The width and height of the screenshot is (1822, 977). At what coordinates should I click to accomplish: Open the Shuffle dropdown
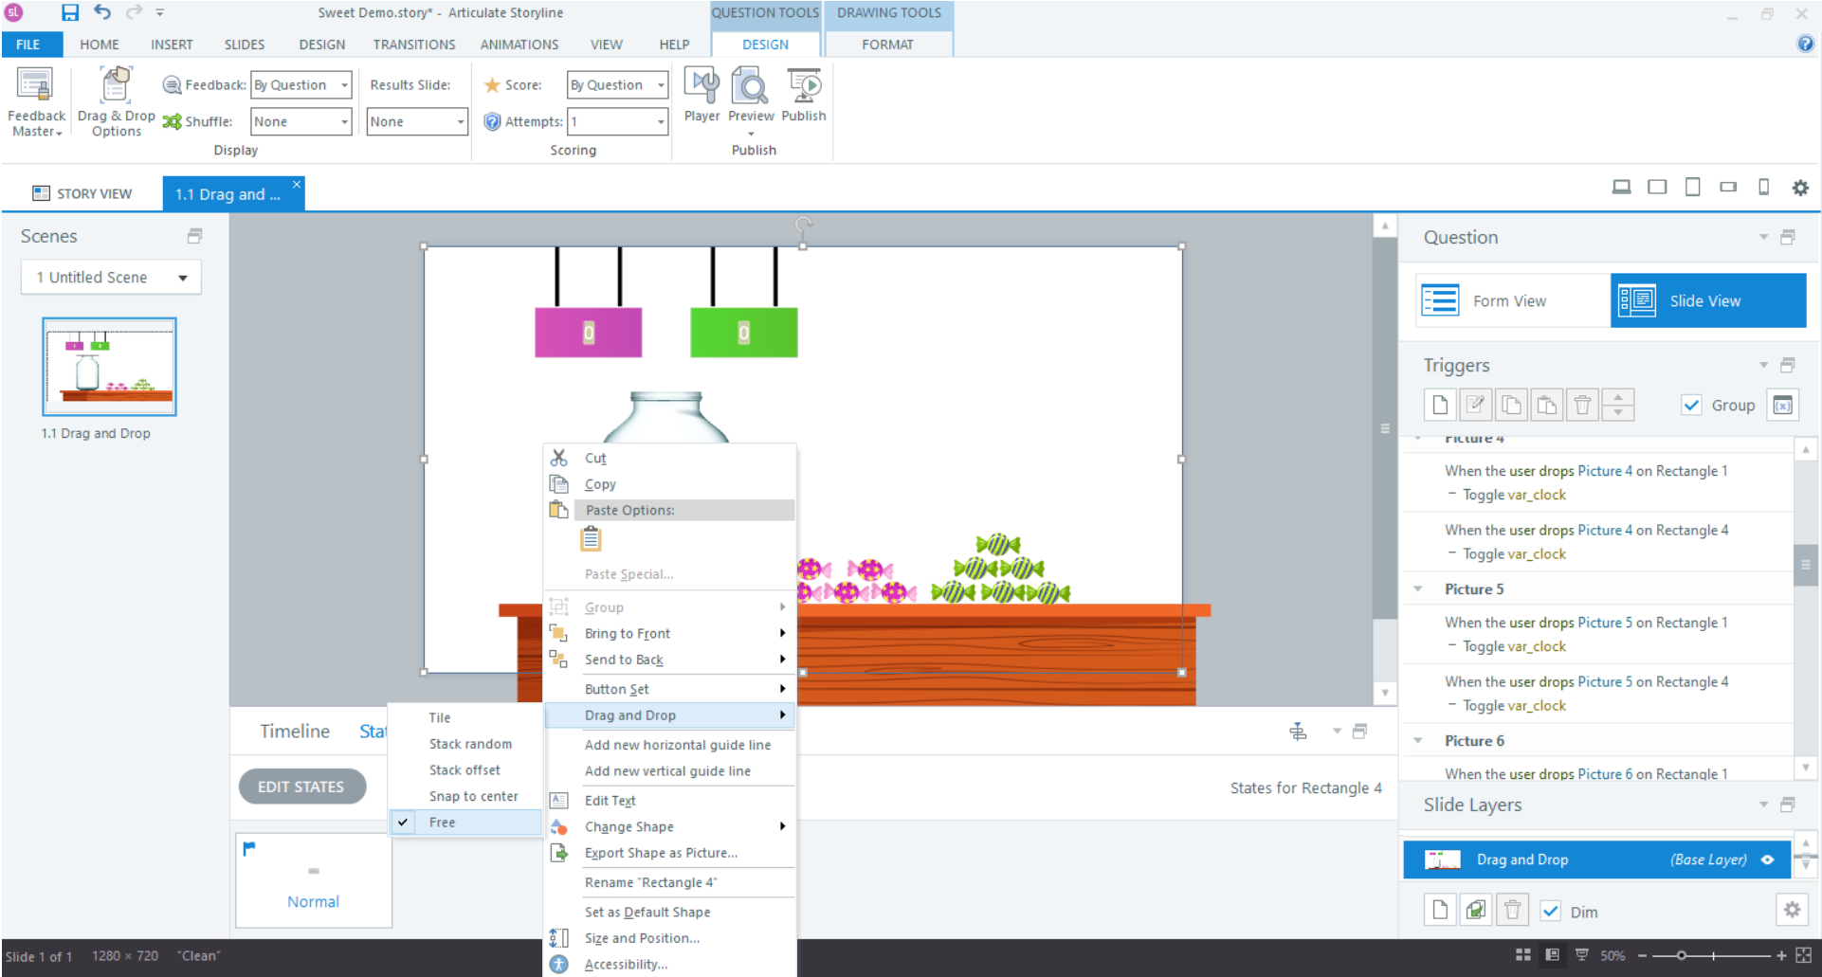pos(301,121)
